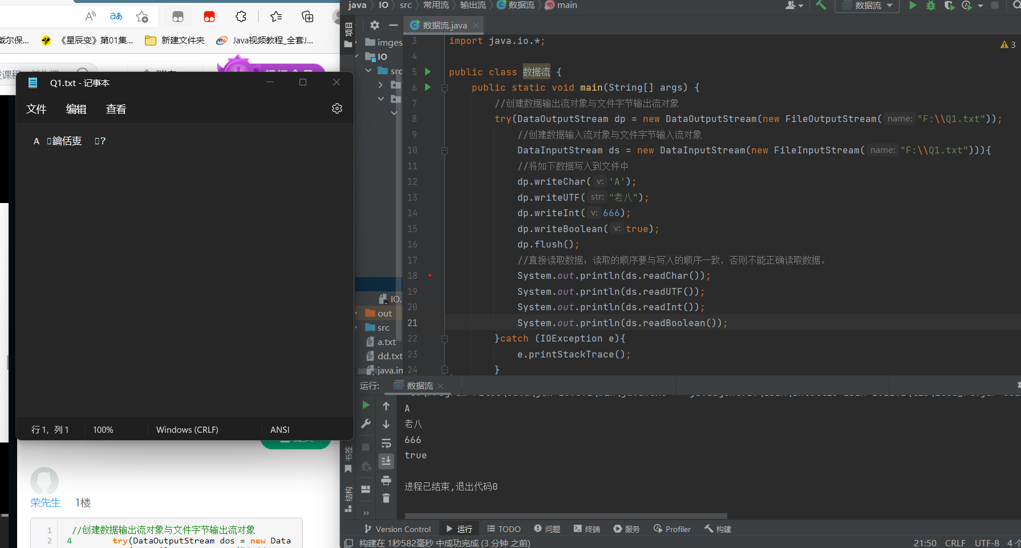Toggle scroll to end in Run console
The height and width of the screenshot is (548, 1021).
point(386,461)
